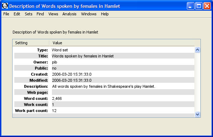Image resolution: width=213 pixels, height=137 pixels.
Task: Click the application icon in title bar
Action: 5,6
